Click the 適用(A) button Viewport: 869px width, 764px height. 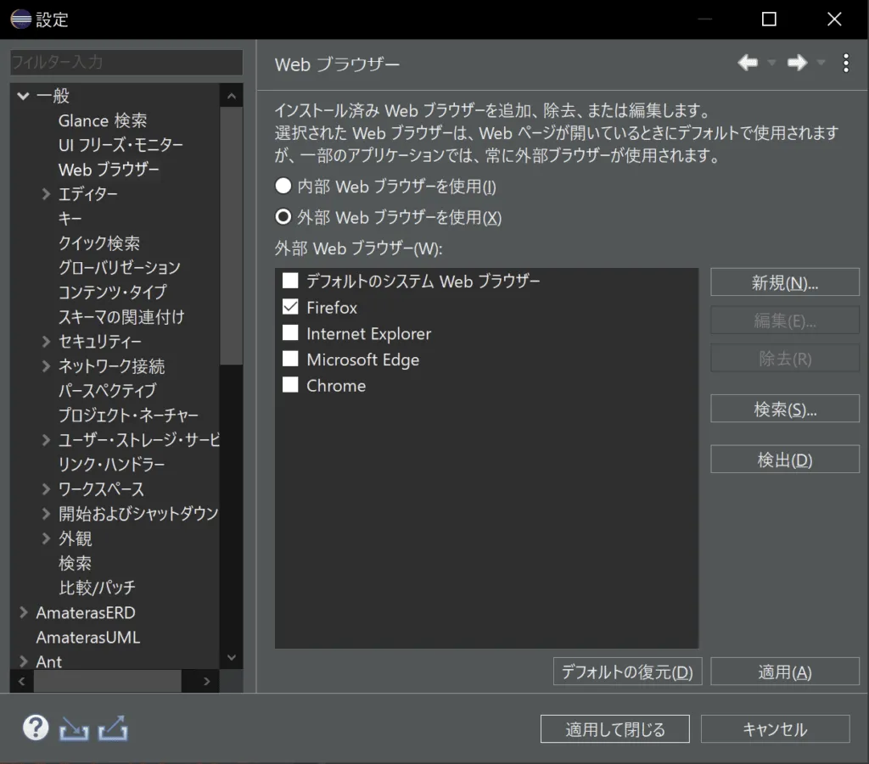coord(785,672)
